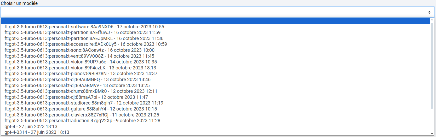Pick the t-violon:89F4azLK model entry
Image resolution: width=436 pixels, height=137 pixels.
point(80,68)
